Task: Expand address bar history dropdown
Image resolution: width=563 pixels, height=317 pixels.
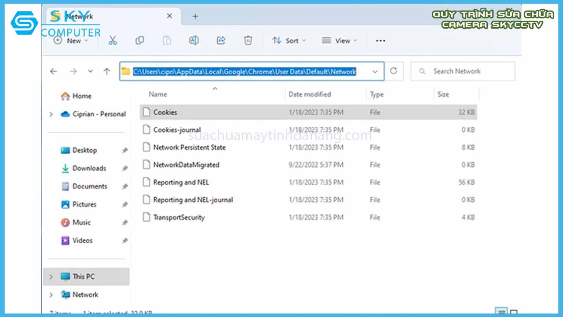Action: click(375, 71)
